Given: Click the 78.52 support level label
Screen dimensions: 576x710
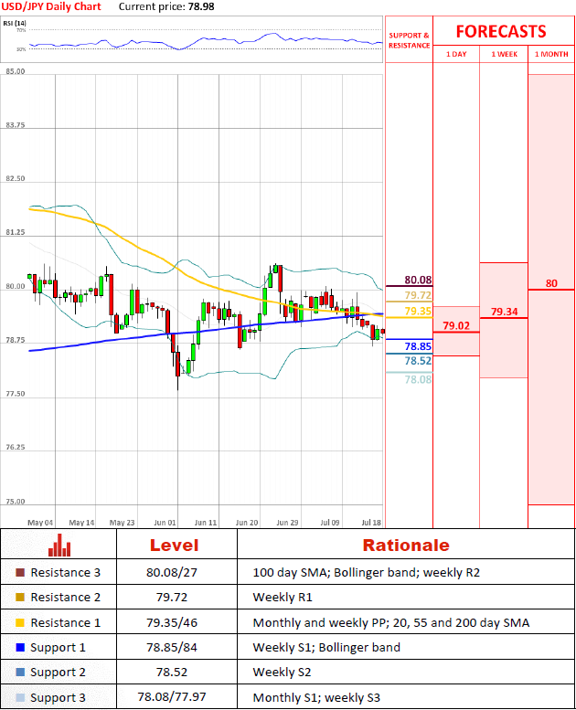Looking at the screenshot, I should (418, 361).
